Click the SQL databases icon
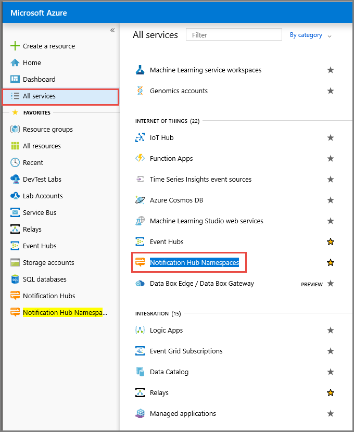 tap(15, 279)
